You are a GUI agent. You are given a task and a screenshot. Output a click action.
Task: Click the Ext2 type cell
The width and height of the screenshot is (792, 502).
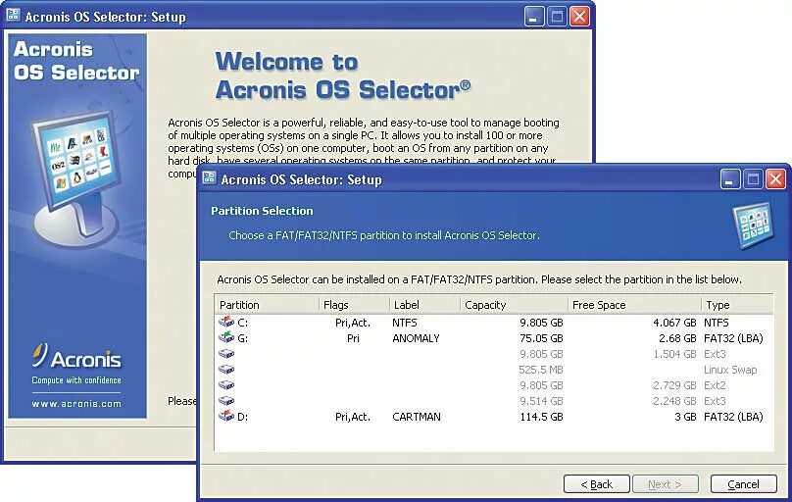tap(715, 385)
